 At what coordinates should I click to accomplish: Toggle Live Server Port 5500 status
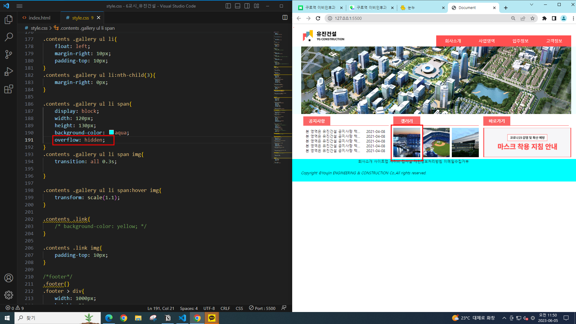point(262,308)
